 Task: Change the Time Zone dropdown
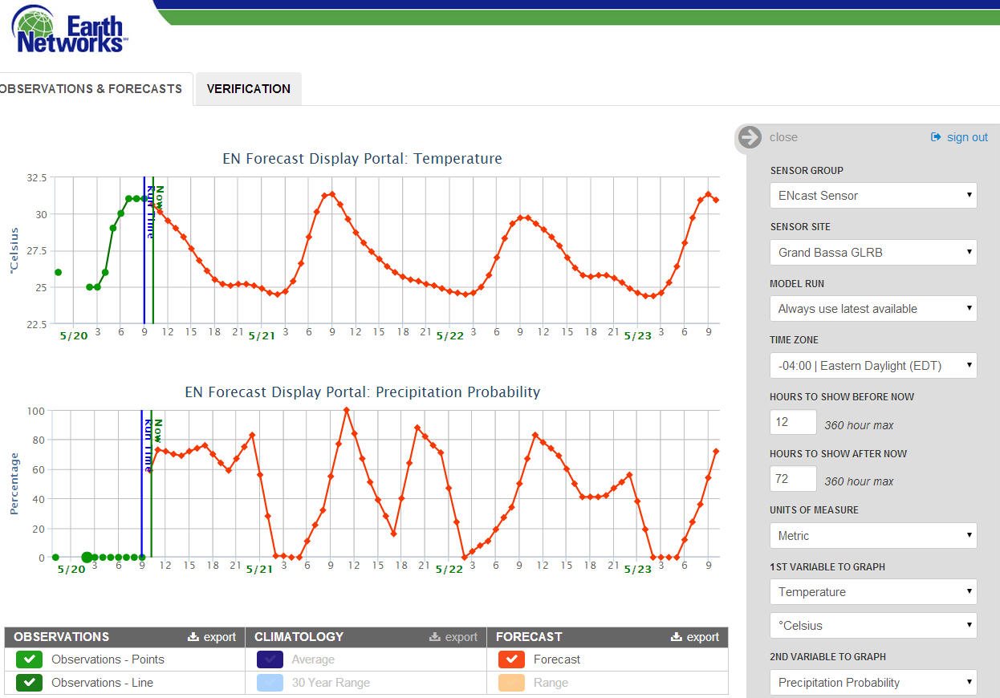tap(873, 365)
